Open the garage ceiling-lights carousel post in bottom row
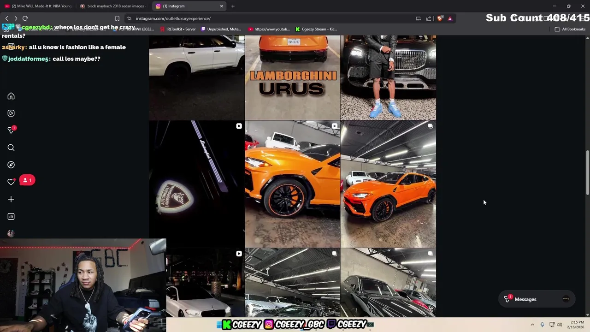Screen dimensions: 590x332 point(292,283)
